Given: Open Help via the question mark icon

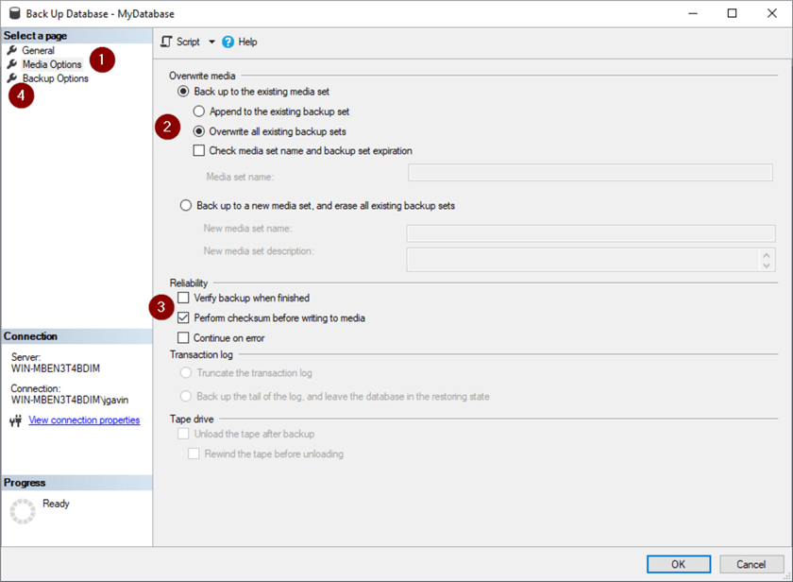Looking at the screenshot, I should point(228,42).
